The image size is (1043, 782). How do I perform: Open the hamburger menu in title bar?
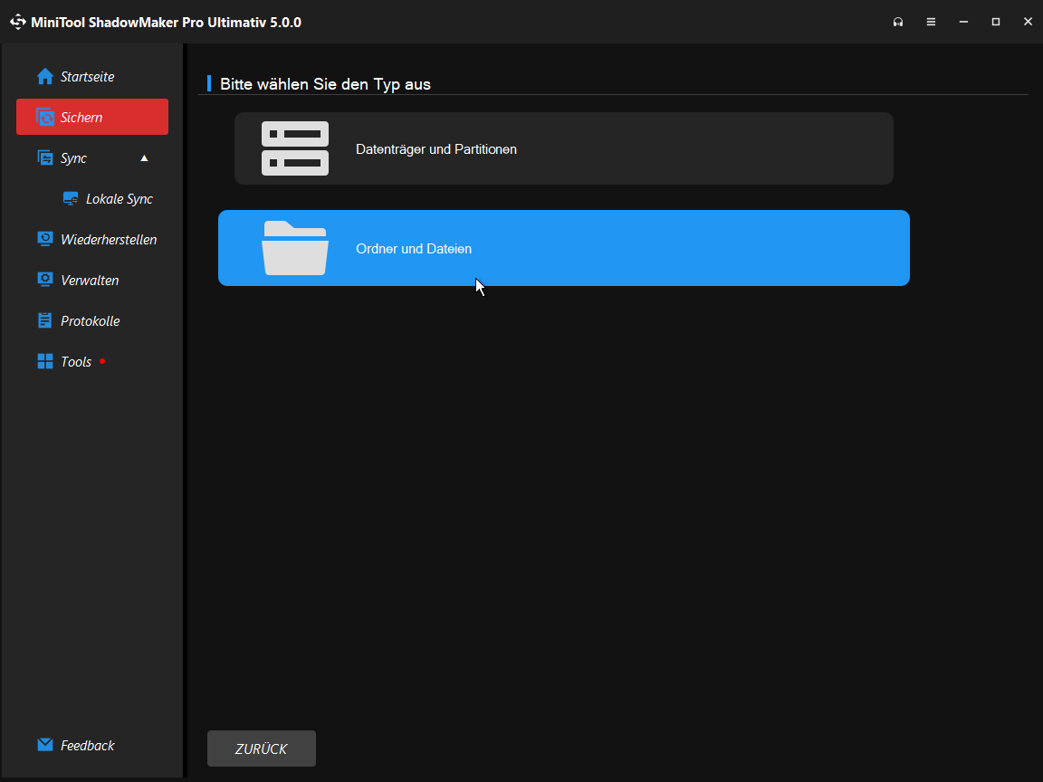click(x=931, y=22)
